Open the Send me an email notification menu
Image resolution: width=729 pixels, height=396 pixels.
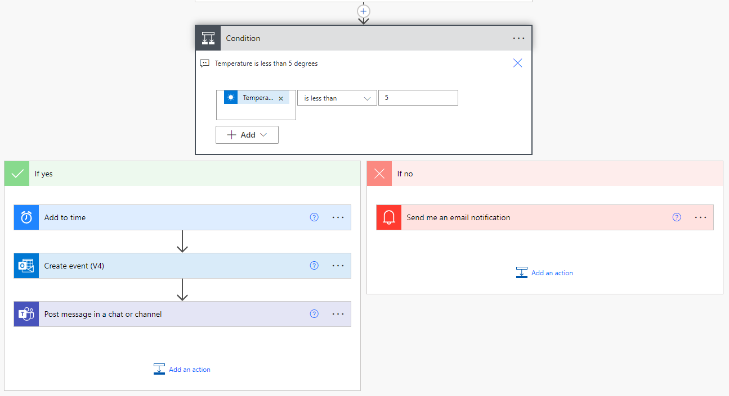701,217
